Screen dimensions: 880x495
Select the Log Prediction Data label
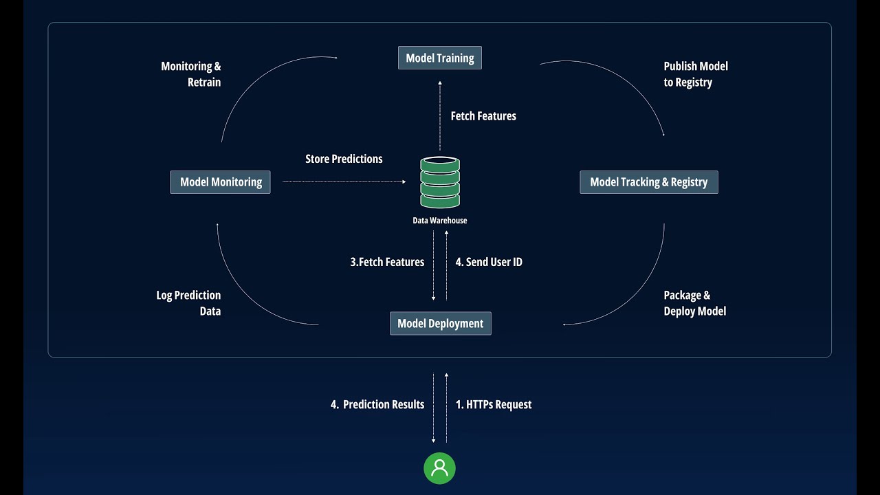(x=188, y=302)
